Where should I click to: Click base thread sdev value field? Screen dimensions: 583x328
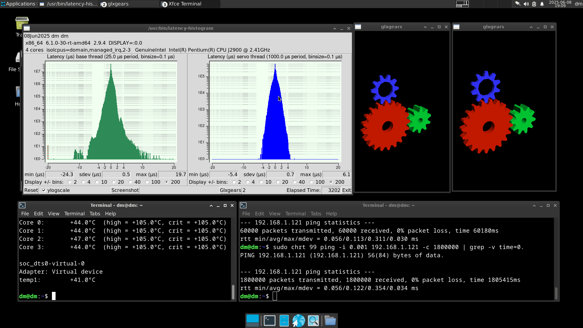116,175
